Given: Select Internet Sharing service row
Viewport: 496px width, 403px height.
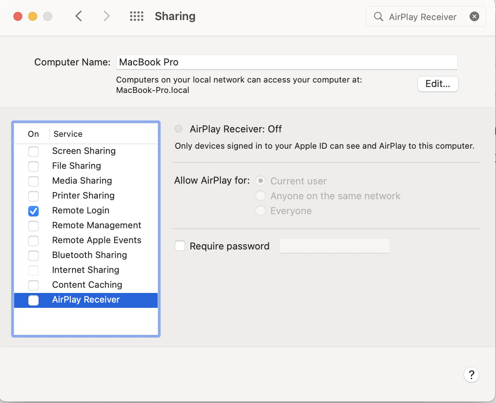Looking at the screenshot, I should (86, 270).
